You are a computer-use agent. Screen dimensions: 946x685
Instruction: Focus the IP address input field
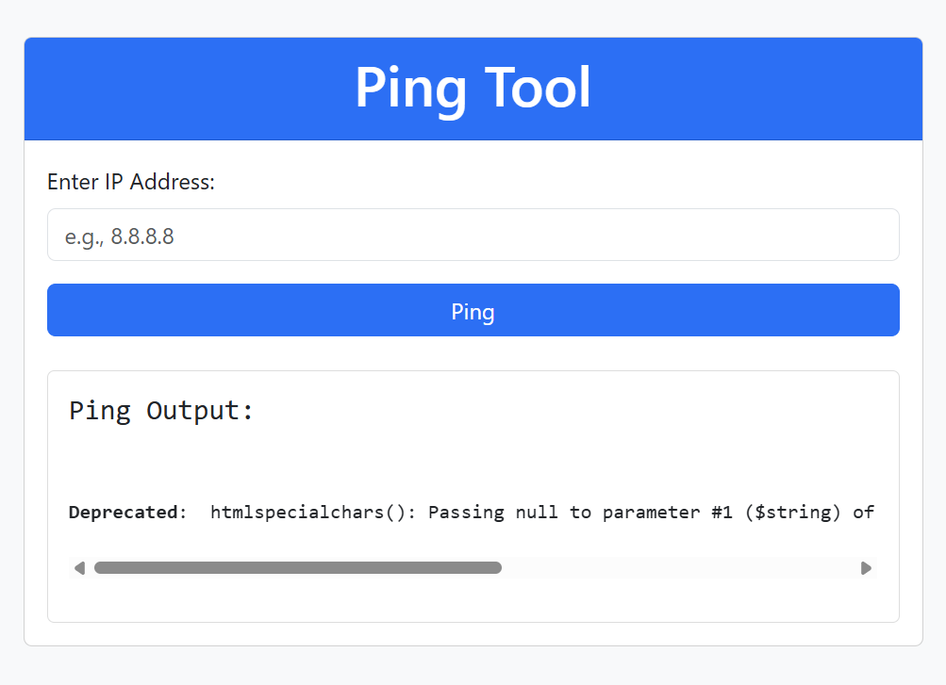pos(473,235)
